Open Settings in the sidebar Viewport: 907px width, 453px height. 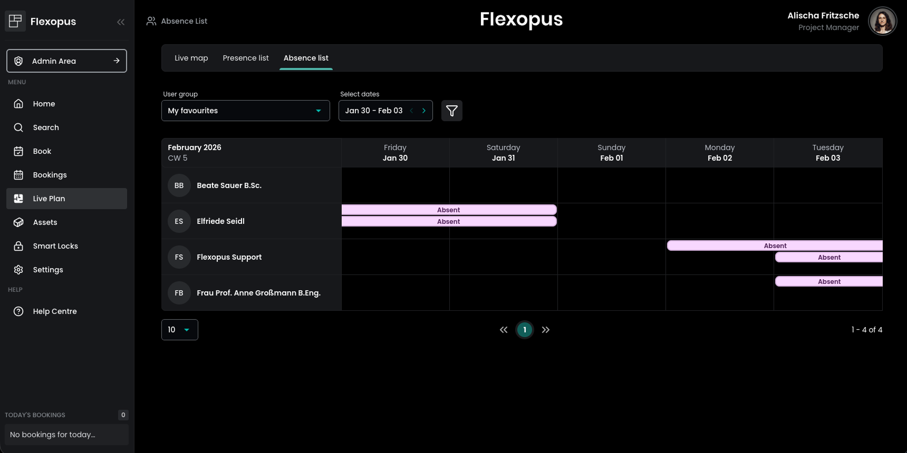pyautogui.click(x=47, y=270)
